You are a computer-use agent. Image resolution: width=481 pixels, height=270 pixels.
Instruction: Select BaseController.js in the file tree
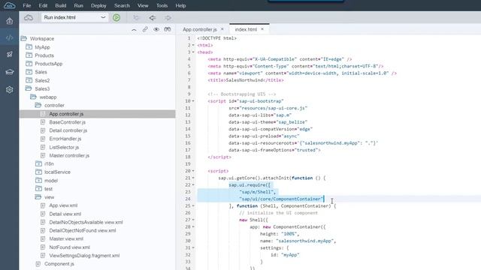point(68,122)
